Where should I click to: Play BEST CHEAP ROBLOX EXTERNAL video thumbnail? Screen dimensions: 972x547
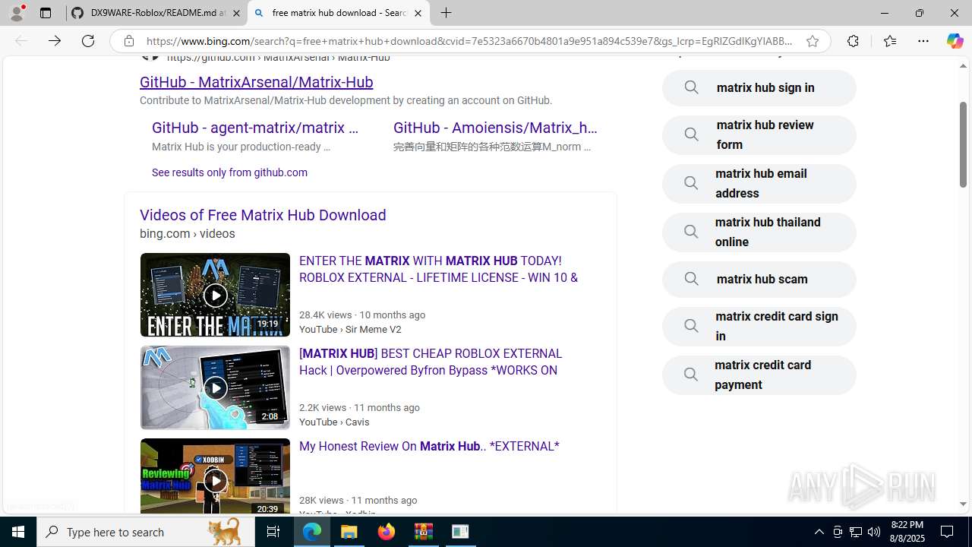tap(215, 387)
